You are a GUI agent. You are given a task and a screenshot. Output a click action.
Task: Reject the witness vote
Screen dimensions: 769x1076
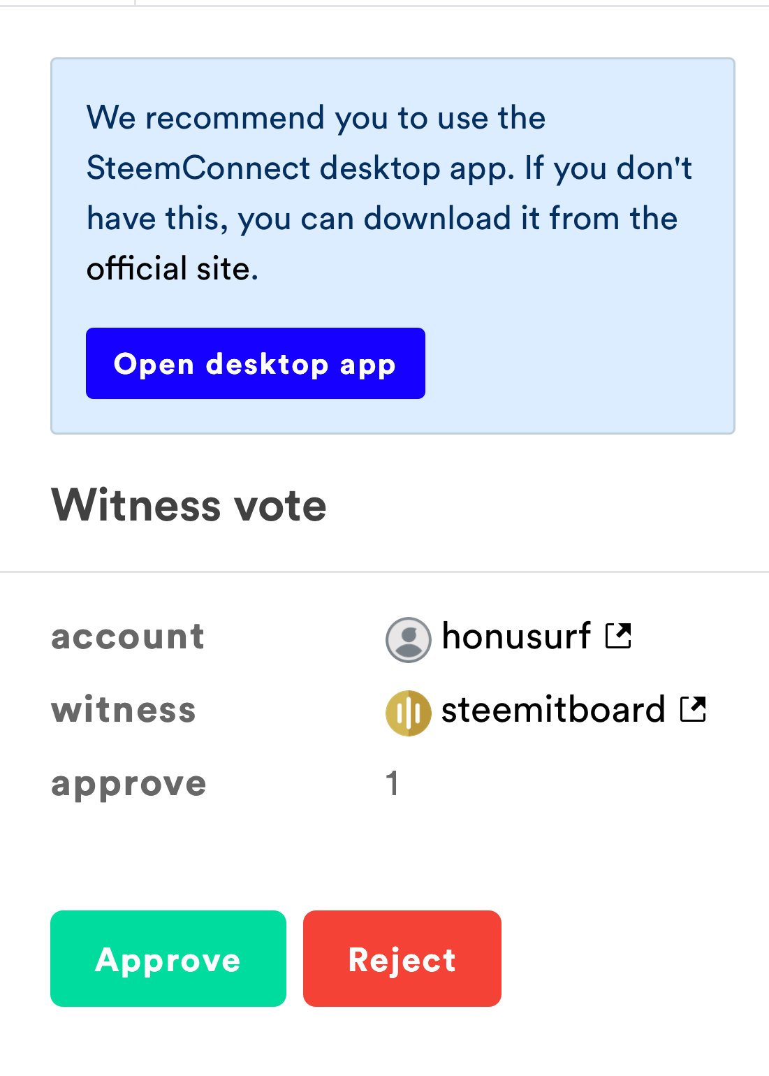402,959
